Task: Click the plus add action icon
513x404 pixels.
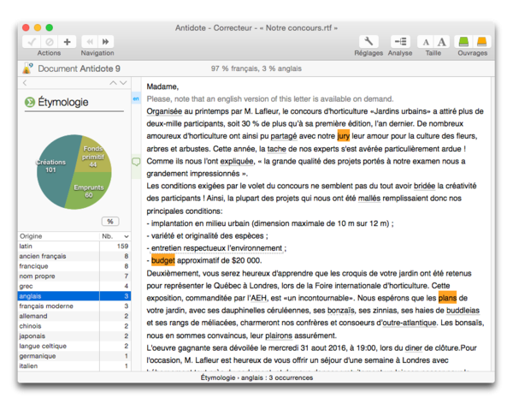Action: pos(67,42)
